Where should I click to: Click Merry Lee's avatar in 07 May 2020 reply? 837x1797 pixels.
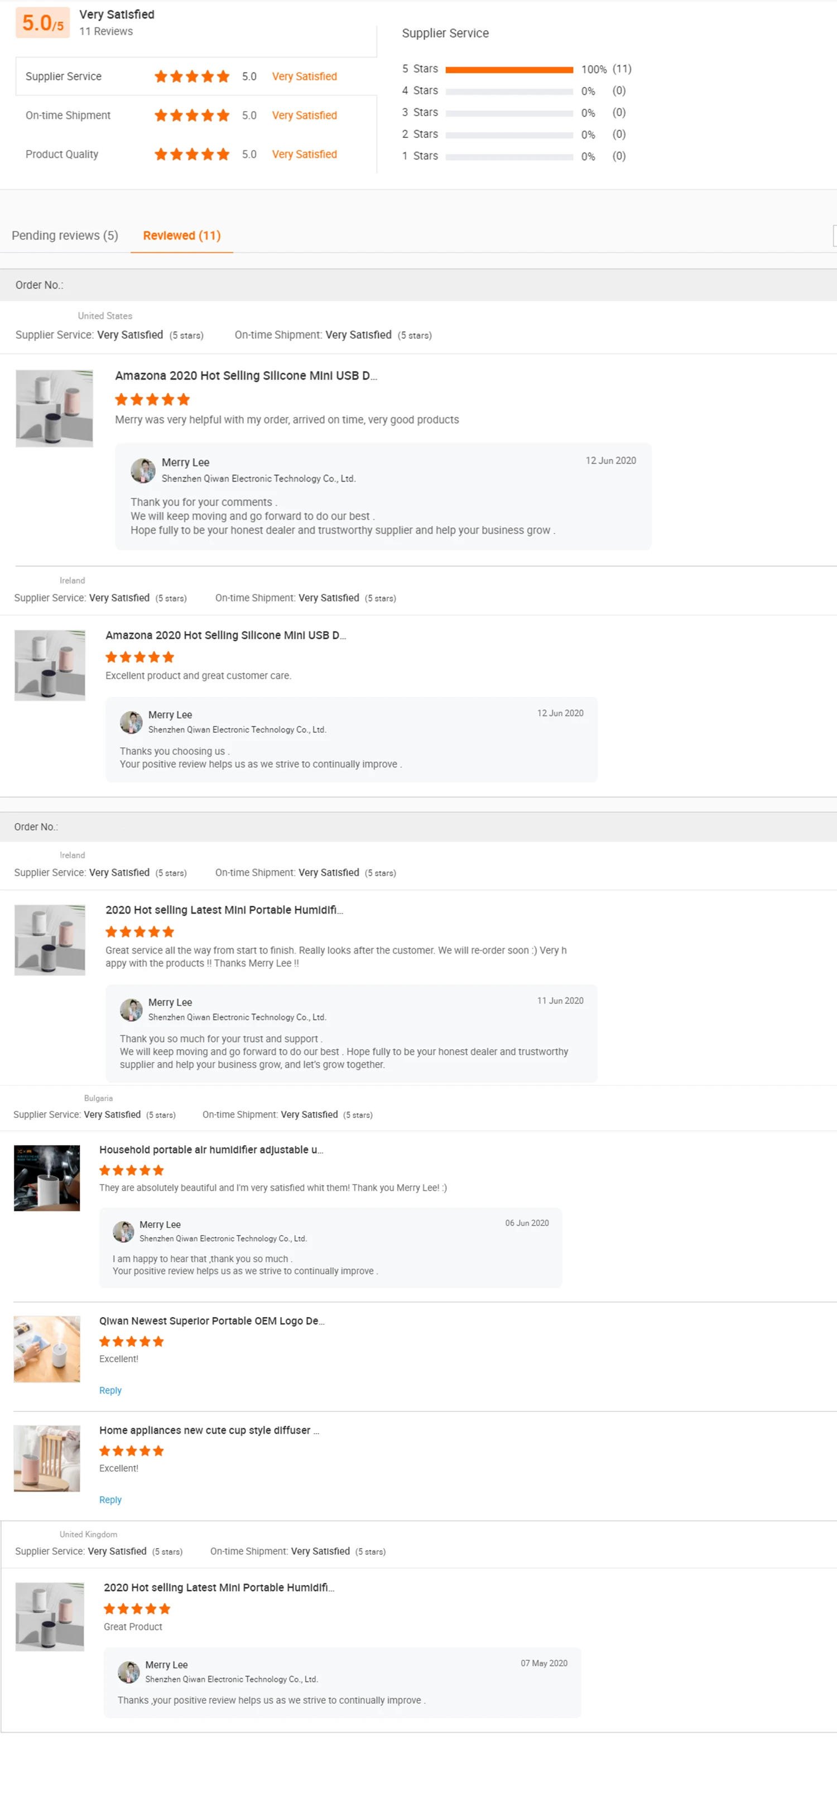click(x=128, y=1671)
